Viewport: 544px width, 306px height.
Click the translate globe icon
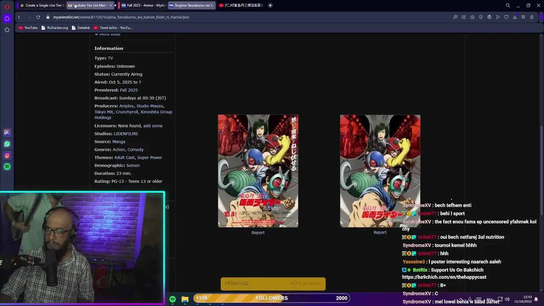point(489,17)
